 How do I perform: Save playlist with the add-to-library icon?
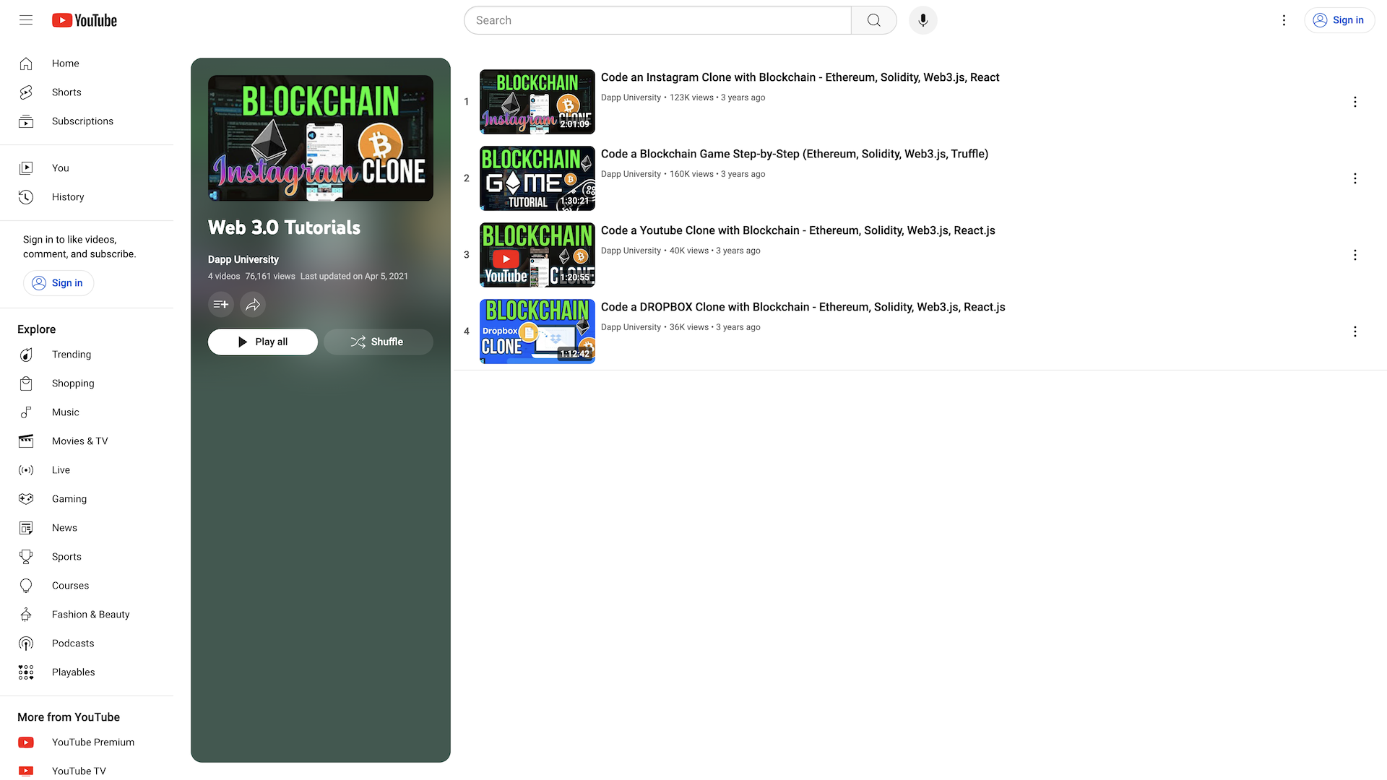click(x=221, y=305)
